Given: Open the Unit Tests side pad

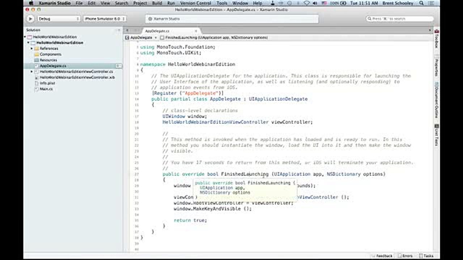Looking at the screenshot, I should pyautogui.click(x=436, y=135).
